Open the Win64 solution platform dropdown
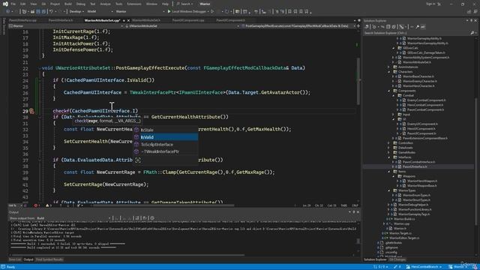Viewport: 480px width, 270px height. tap(100, 12)
